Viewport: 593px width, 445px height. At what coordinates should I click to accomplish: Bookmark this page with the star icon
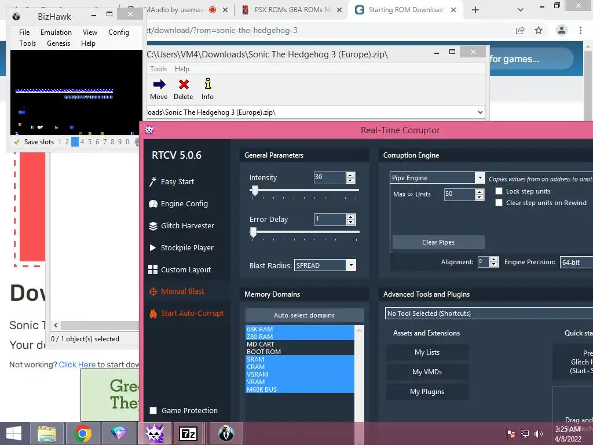click(539, 30)
